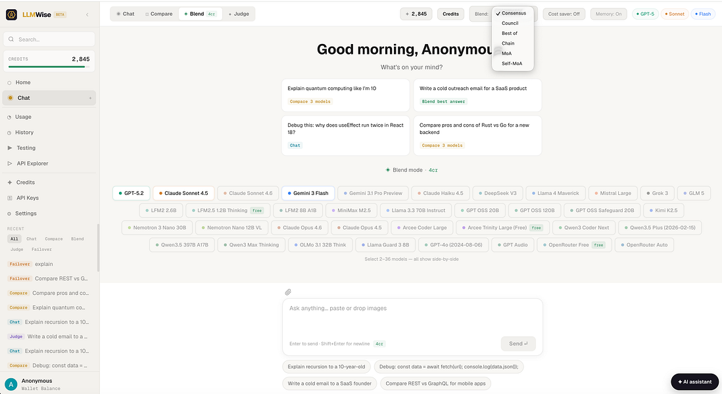
Task: Filter recent items by All
Action: (14, 238)
